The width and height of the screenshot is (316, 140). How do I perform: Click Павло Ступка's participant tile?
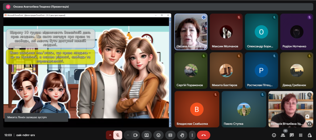243,109
